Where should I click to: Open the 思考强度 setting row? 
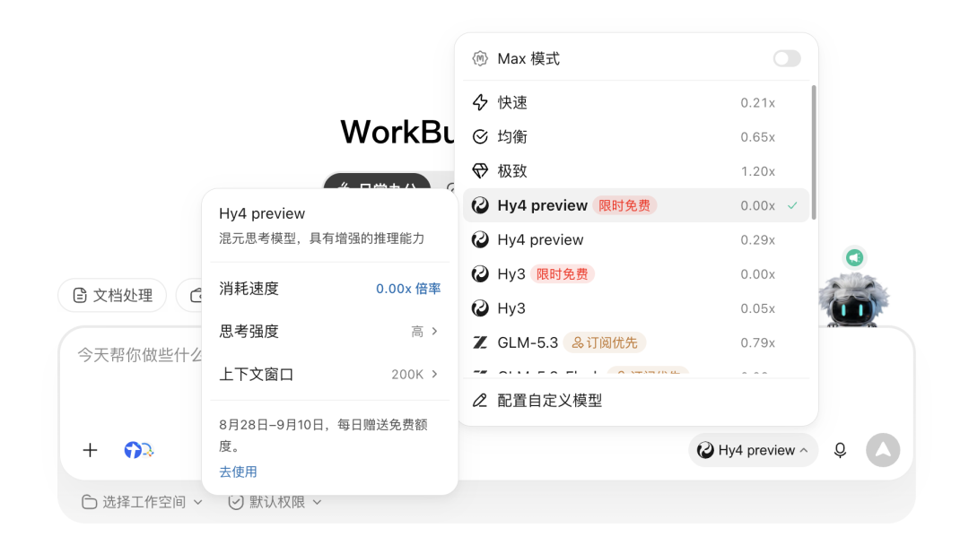[329, 332]
